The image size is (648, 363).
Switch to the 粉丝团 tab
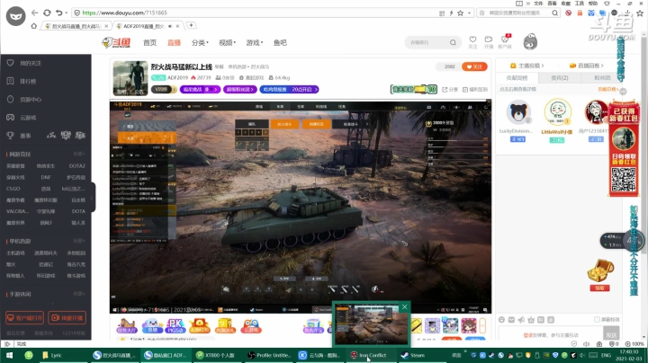tap(602, 77)
